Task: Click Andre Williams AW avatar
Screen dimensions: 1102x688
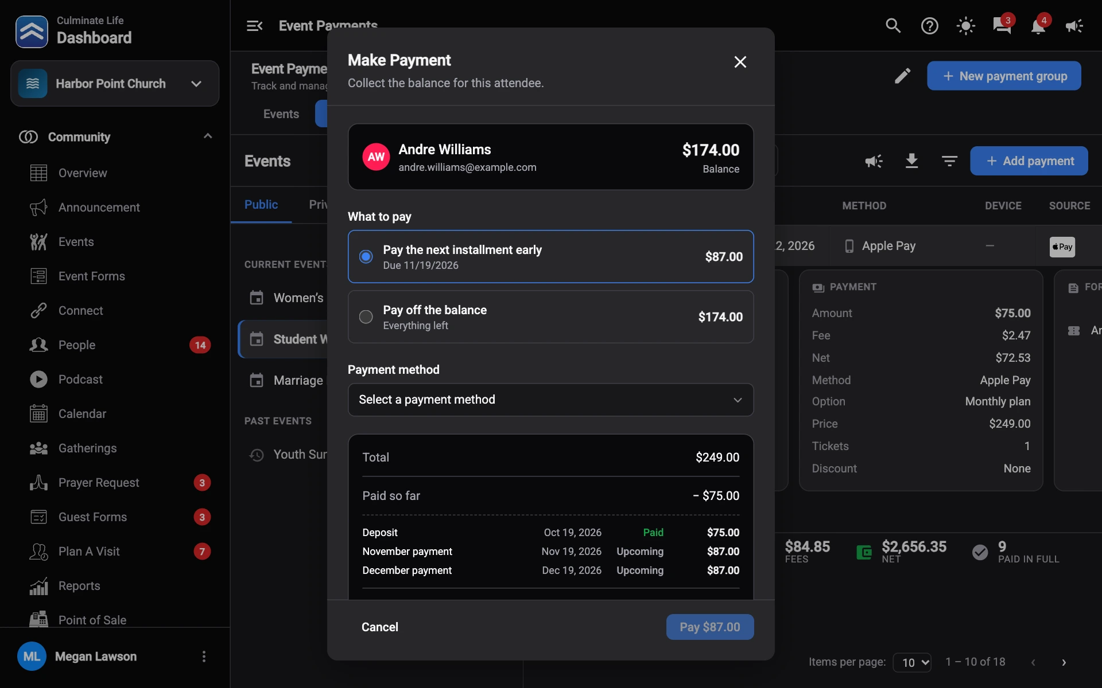Action: pyautogui.click(x=376, y=157)
